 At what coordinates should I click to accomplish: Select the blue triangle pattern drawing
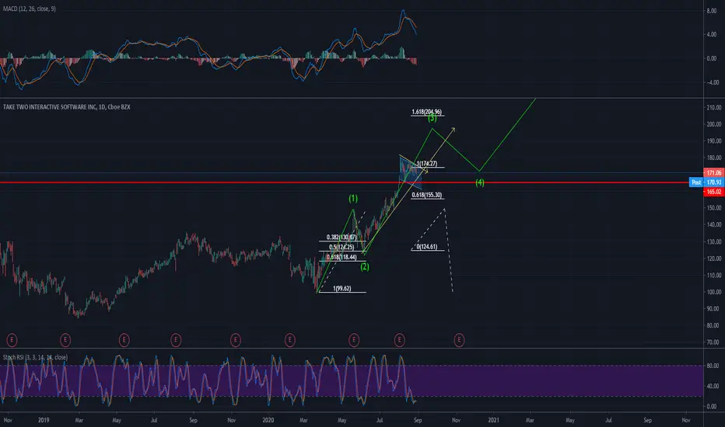pyautogui.click(x=411, y=172)
